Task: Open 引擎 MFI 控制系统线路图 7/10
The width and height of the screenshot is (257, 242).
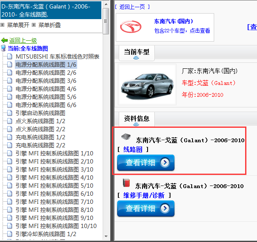Action: (54, 202)
